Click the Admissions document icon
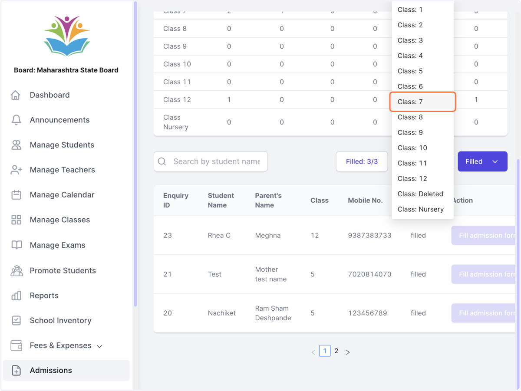This screenshot has width=521, height=391. (x=16, y=371)
